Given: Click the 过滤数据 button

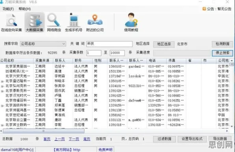Looking at the screenshot, I should [x=164, y=139].
